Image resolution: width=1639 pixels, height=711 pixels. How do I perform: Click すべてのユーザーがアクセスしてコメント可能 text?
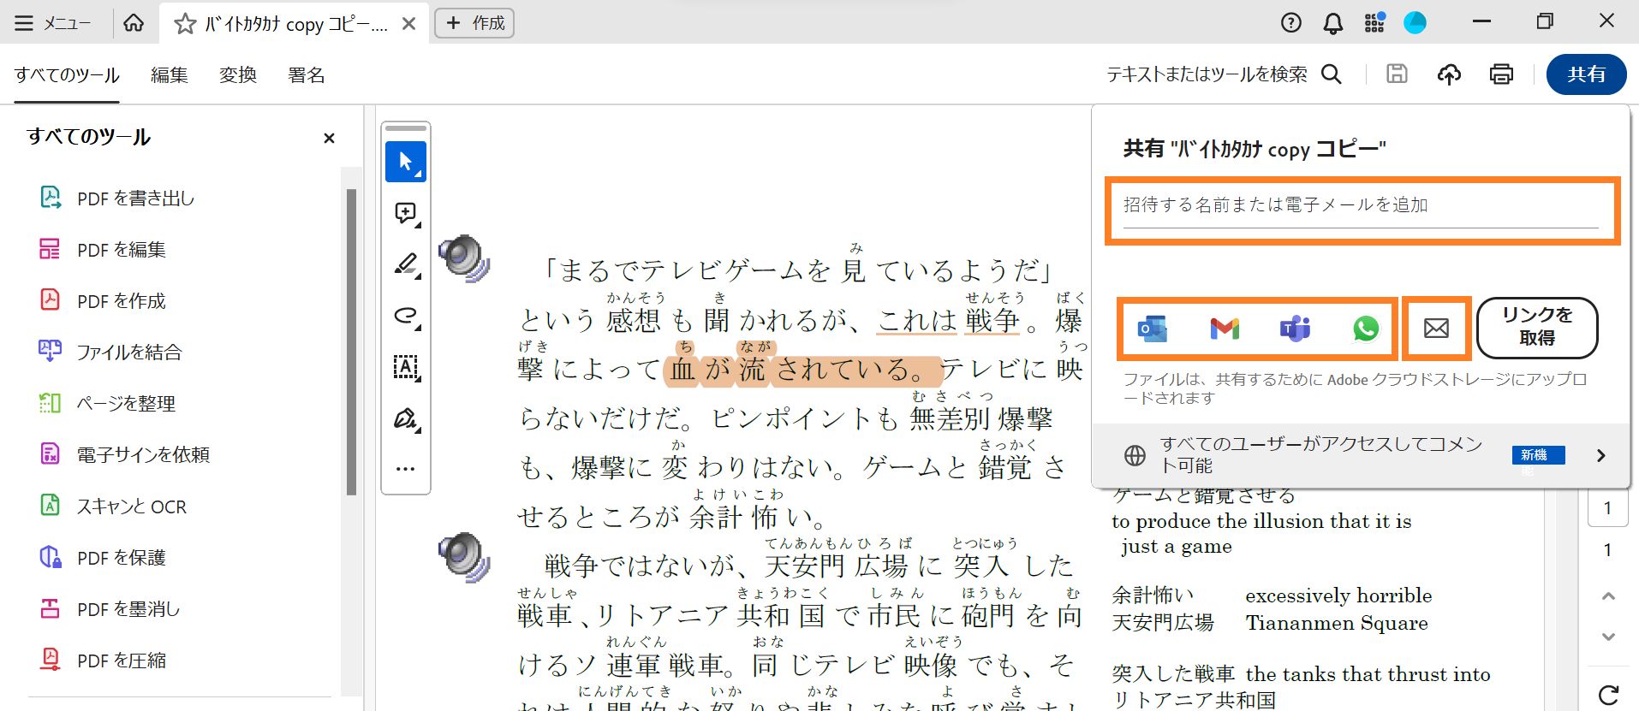[x=1320, y=454]
